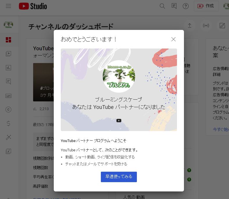229x199 pixels.
Task: Open the help question mark icon
Action: 186,6
